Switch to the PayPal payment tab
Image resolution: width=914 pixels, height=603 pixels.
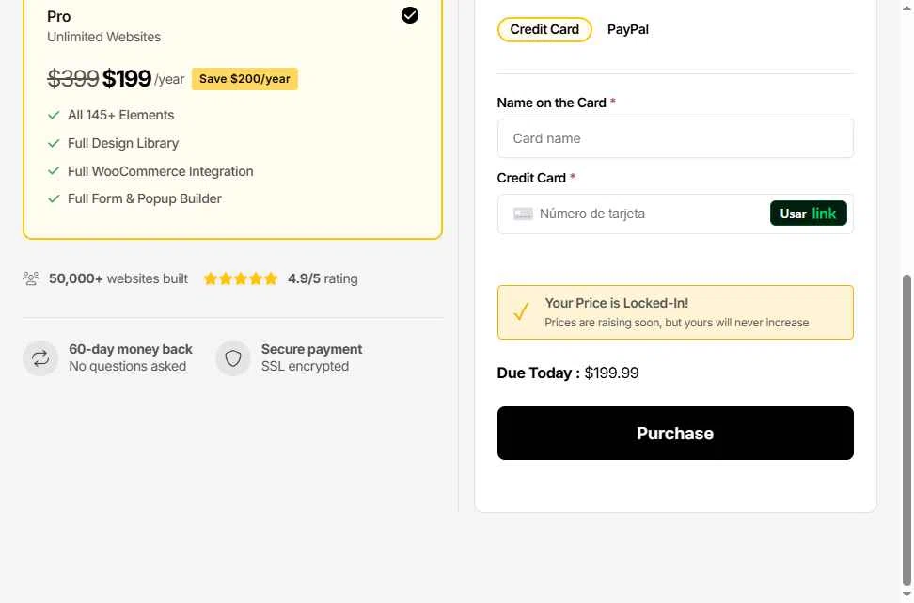tap(628, 30)
